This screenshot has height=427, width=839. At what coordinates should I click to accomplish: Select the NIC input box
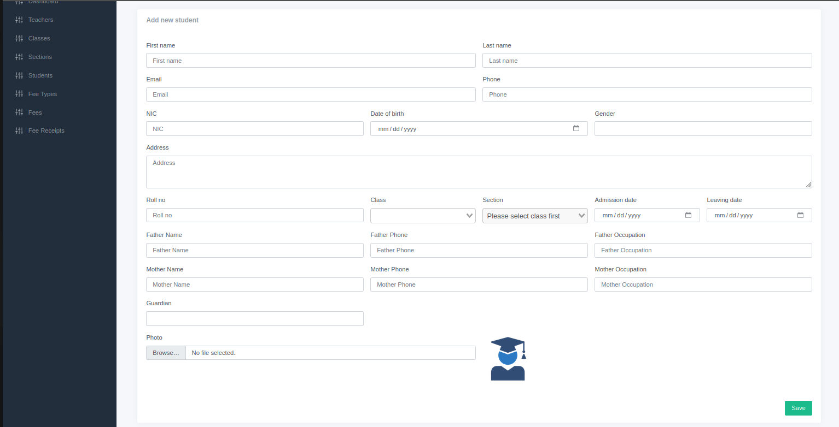(x=255, y=128)
